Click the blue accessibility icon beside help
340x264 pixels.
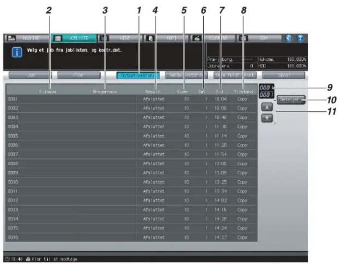click(289, 39)
